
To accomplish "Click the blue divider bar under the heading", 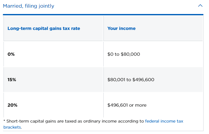I will click(103, 15).
